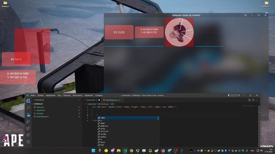Image resolution: width=275 pixels, height=154 pixels.
Task: Open the Справка menu in VS Code
Action: 98,95
